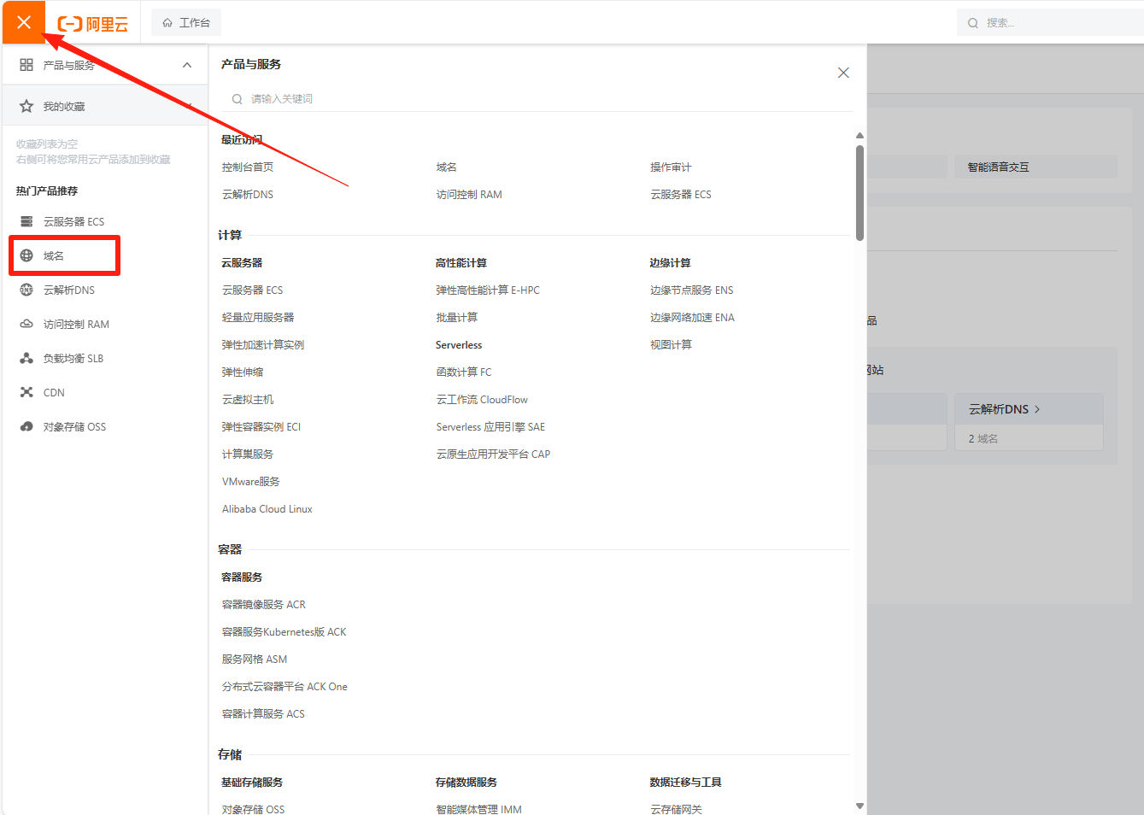Open 服务网格 ASM
This screenshot has width=1144, height=815.
click(x=255, y=660)
